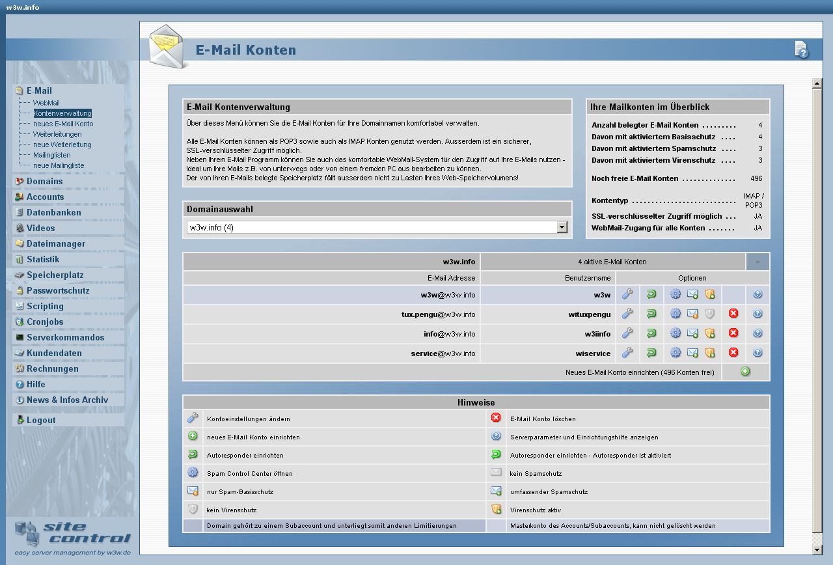The height and width of the screenshot is (565, 833).
Task: Click spam protection envelope for info@w3w.info
Action: [x=692, y=333]
